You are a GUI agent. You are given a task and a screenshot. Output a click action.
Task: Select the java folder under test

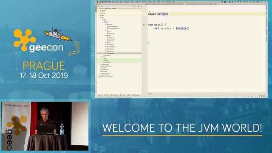coord(106,59)
